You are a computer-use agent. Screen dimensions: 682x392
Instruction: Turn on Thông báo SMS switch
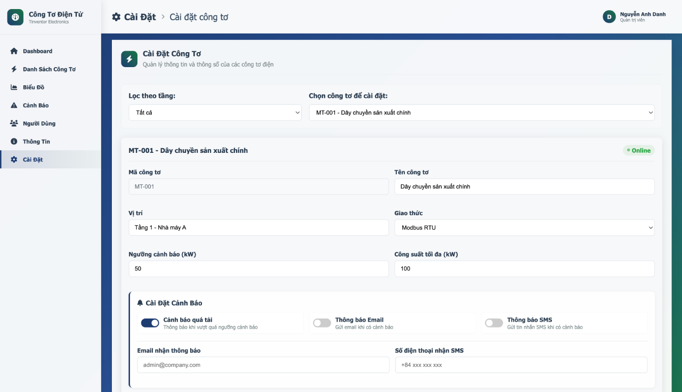[x=494, y=323]
